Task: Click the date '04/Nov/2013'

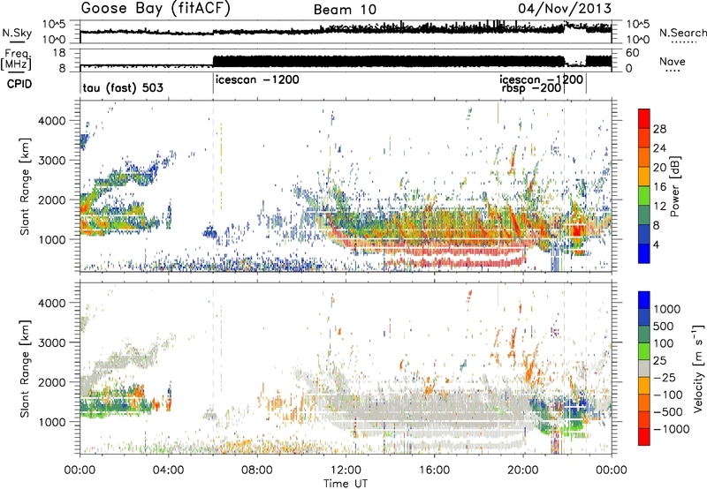Action: (x=565, y=8)
